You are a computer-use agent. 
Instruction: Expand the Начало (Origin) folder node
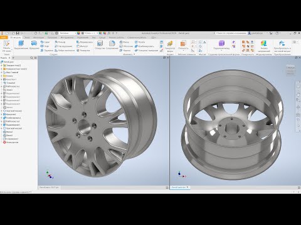(x=1, y=76)
